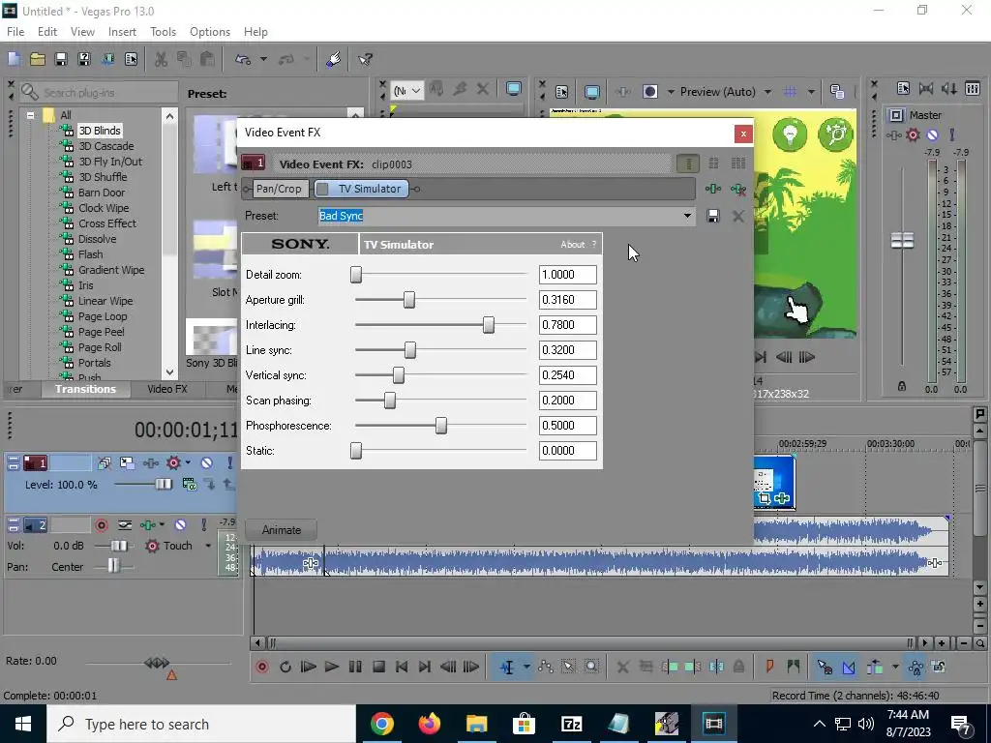
Task: Select Page Peel in transitions list
Action: [101, 332]
